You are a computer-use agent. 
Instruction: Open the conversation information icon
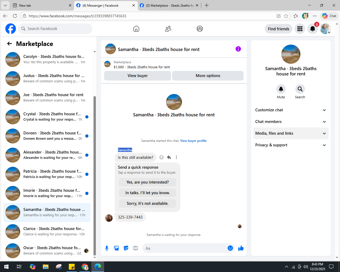pos(238,49)
